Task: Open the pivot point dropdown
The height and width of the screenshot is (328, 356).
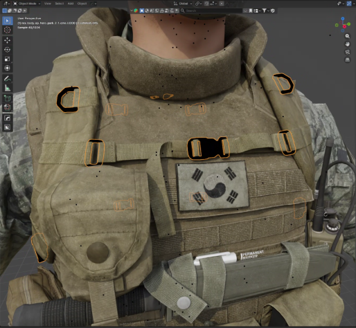Action: pos(198,3)
